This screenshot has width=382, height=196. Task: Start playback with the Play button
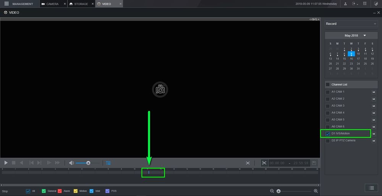click(x=6, y=163)
